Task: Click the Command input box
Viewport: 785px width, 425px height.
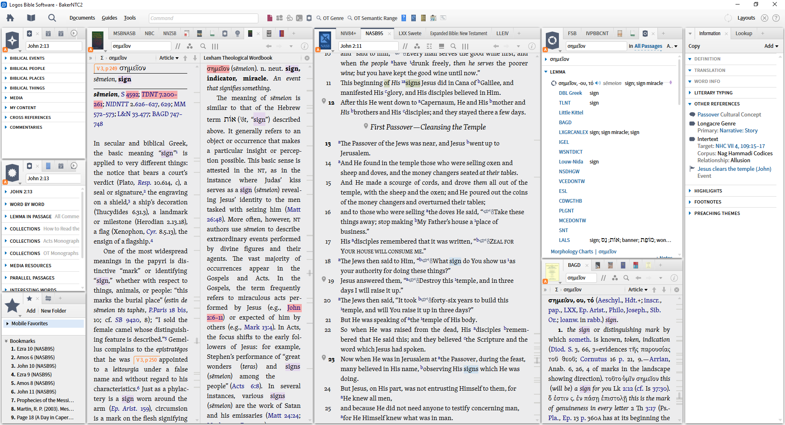Action: pyautogui.click(x=203, y=18)
